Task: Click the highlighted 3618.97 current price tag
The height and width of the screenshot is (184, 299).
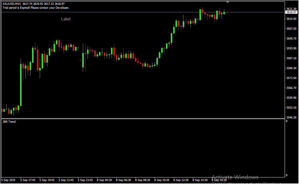Action: [x=291, y=12]
